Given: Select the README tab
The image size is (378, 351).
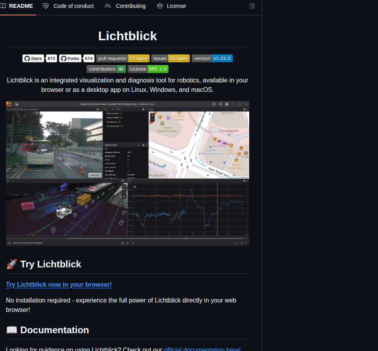Looking at the screenshot, I should click(17, 6).
